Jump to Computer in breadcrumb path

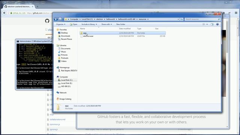pos(74,19)
